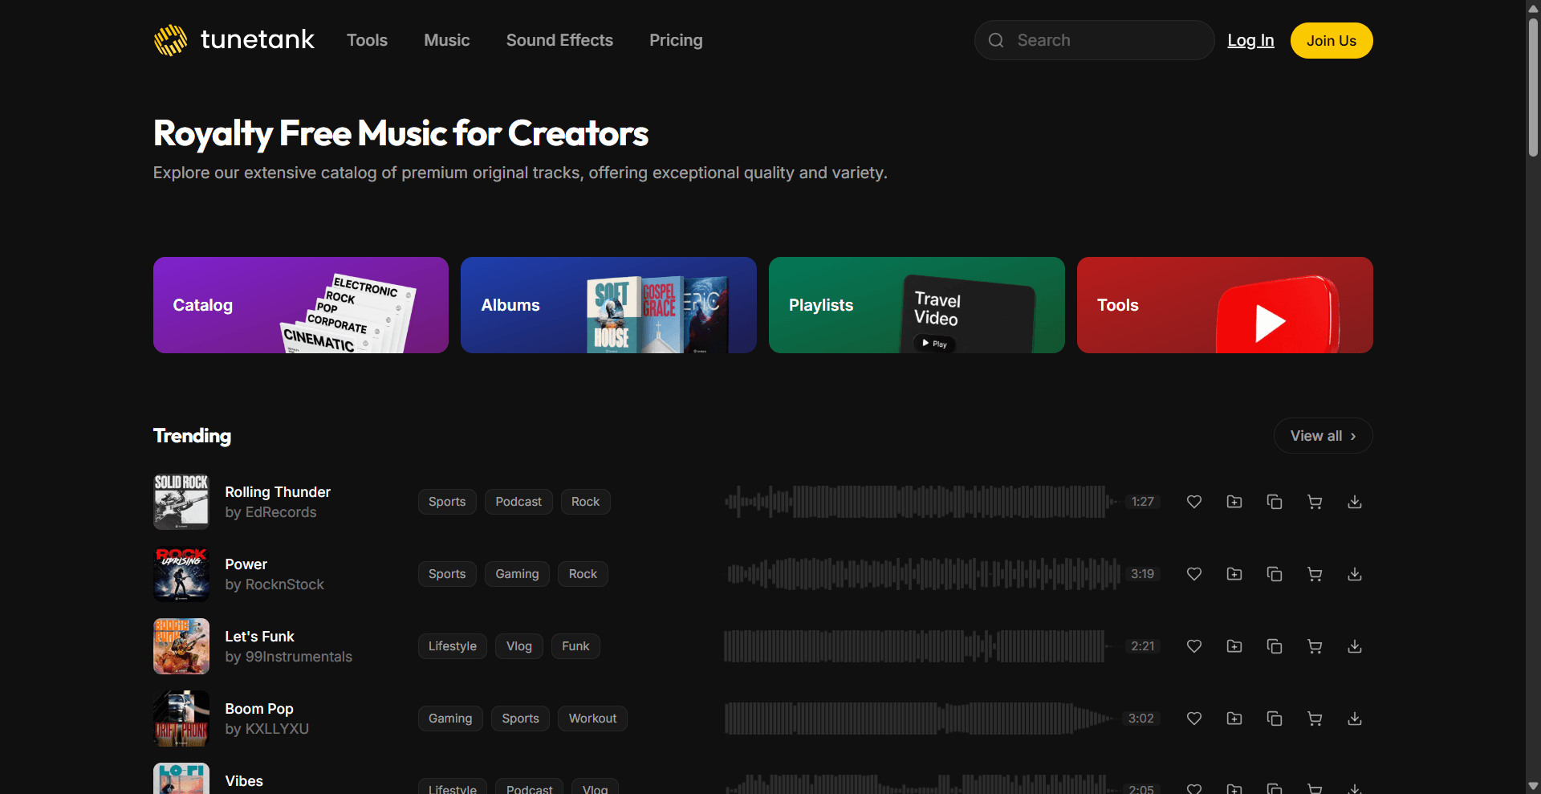Play Rolling Thunder via its Solid Rock cover
This screenshot has width=1541, height=794.
click(x=181, y=502)
